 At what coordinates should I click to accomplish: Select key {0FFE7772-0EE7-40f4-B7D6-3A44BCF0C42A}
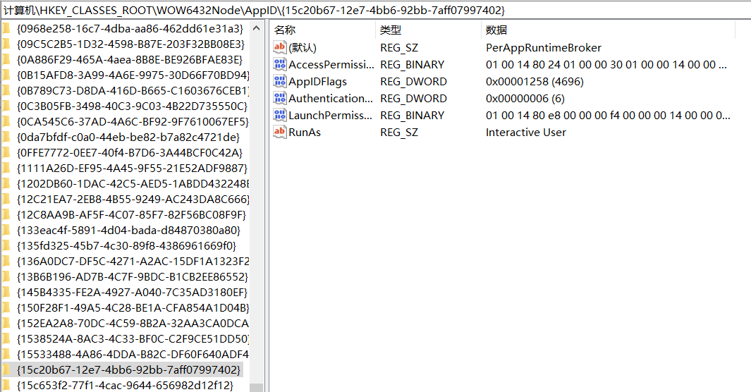click(129, 152)
